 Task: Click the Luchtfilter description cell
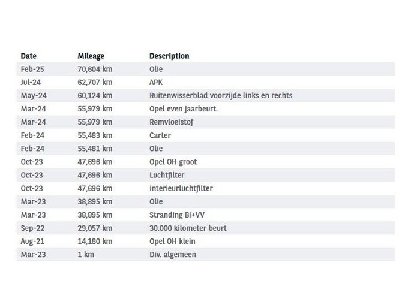click(x=167, y=175)
